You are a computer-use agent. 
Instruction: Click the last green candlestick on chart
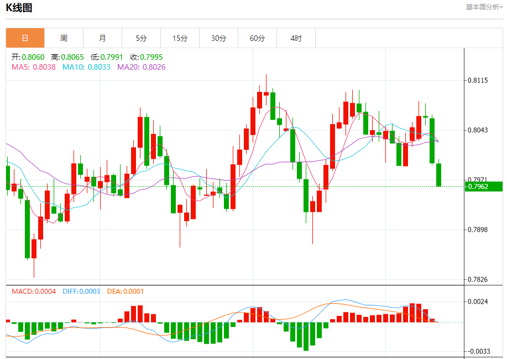[x=438, y=175]
